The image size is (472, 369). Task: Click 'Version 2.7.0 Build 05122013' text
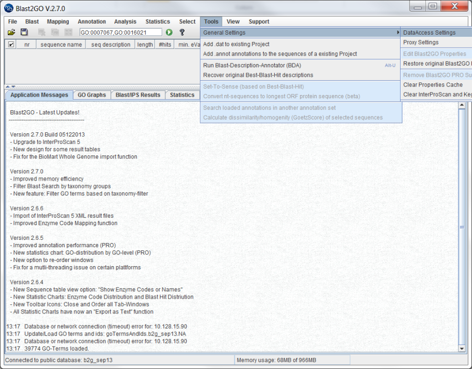(x=47, y=134)
